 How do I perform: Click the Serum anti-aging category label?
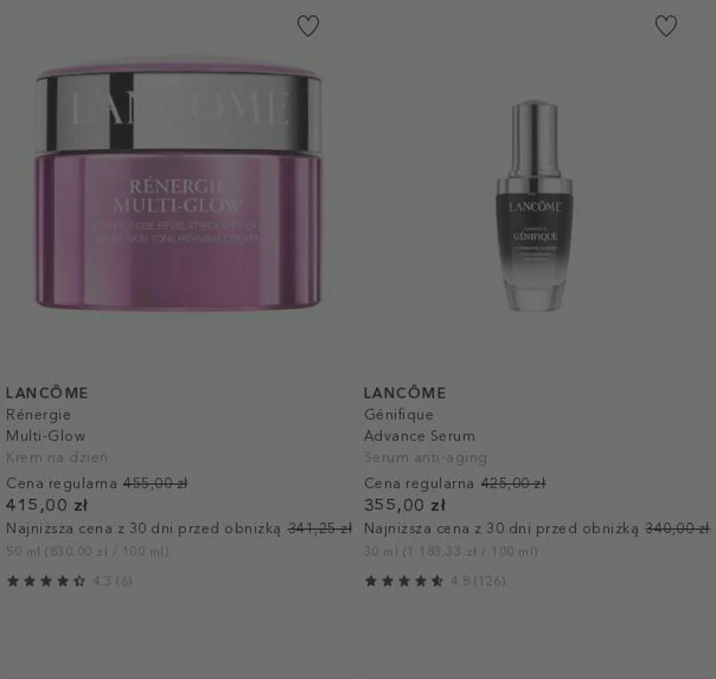coord(426,457)
